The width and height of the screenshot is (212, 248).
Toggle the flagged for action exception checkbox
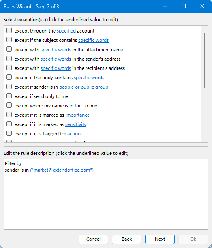click(9, 133)
